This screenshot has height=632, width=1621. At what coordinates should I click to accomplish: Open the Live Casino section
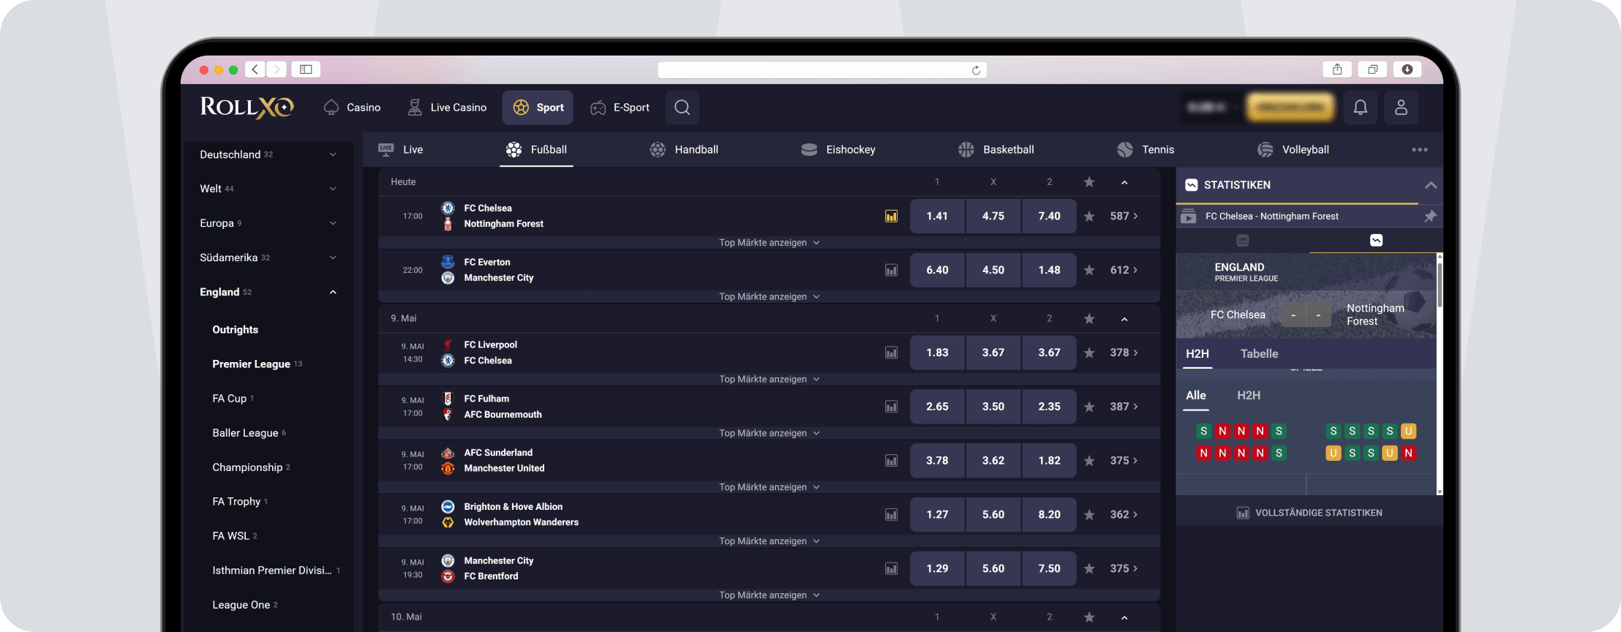pyautogui.click(x=447, y=108)
